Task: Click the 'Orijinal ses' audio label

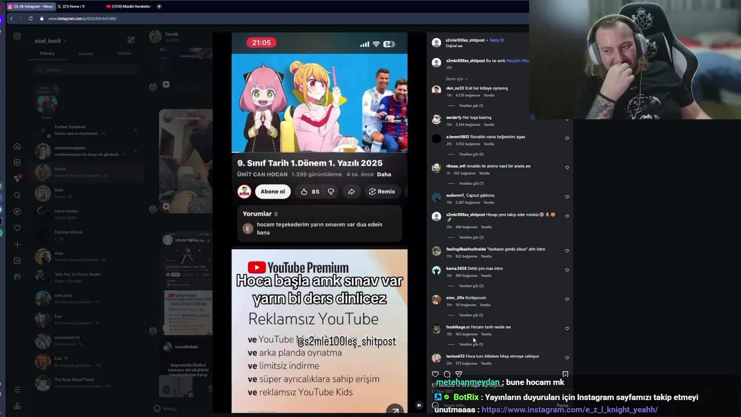Action: [454, 46]
